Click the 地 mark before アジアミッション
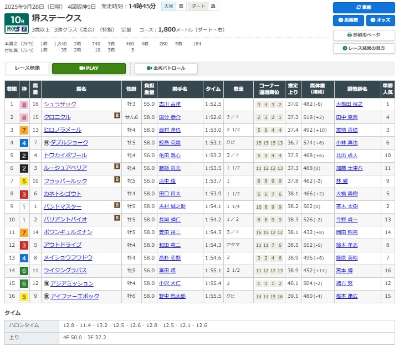This screenshot has height=347, width=399. (46, 283)
